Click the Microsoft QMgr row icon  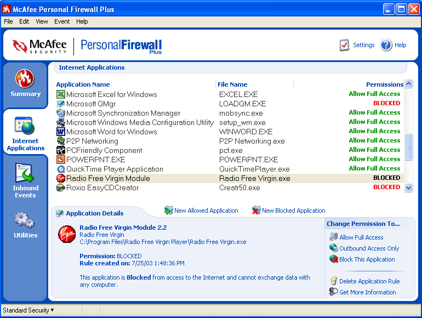(61, 104)
